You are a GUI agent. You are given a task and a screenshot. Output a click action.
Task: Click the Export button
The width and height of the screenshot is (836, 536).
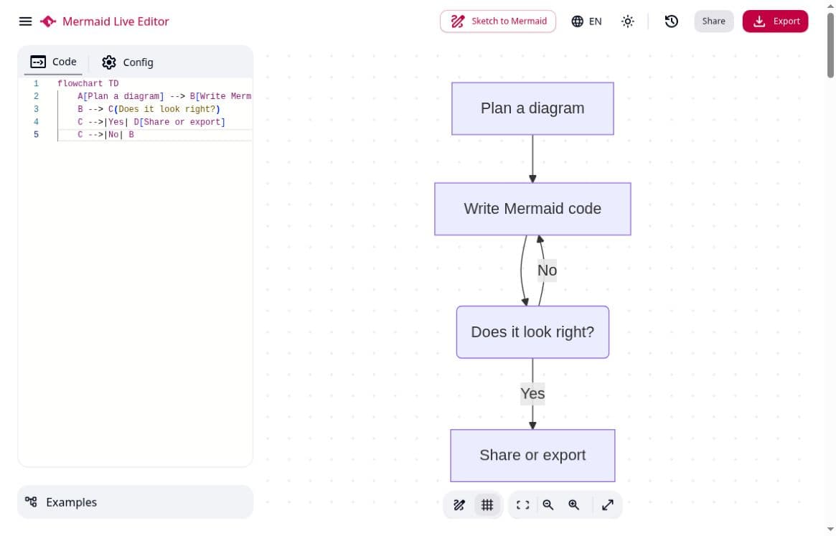[775, 22]
